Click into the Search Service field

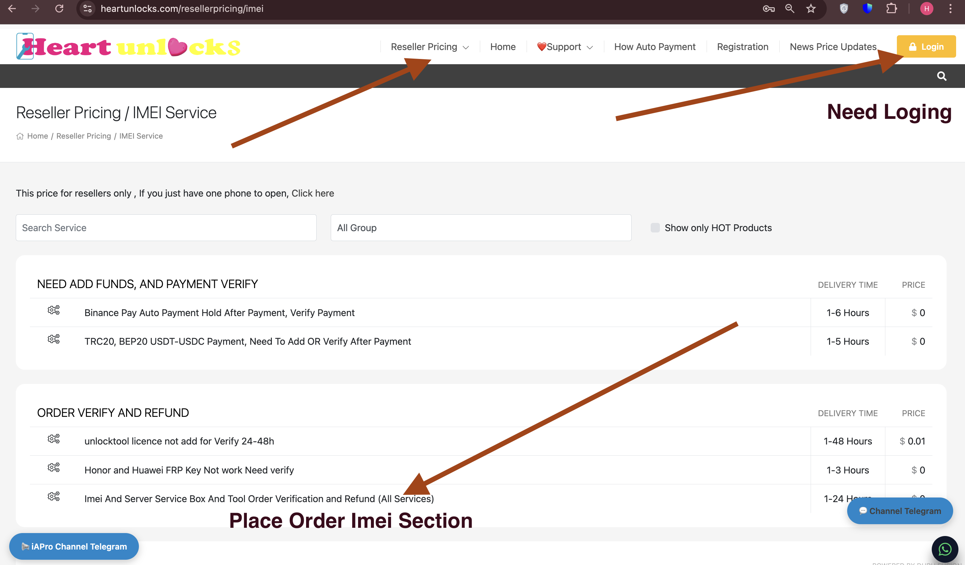166,228
